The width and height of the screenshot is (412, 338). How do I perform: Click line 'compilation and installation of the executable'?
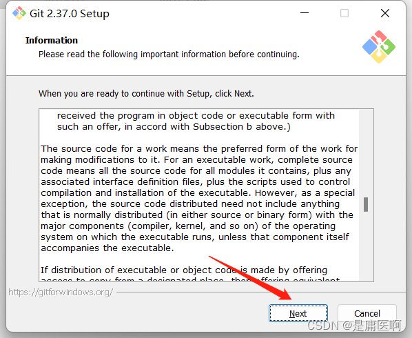[x=198, y=193]
